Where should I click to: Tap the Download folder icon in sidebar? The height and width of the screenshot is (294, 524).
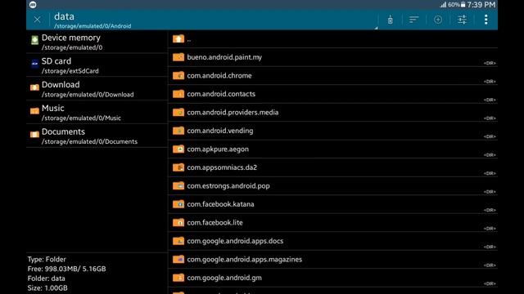(34, 87)
